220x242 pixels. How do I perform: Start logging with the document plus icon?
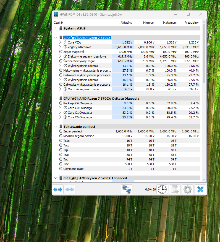point(175,189)
